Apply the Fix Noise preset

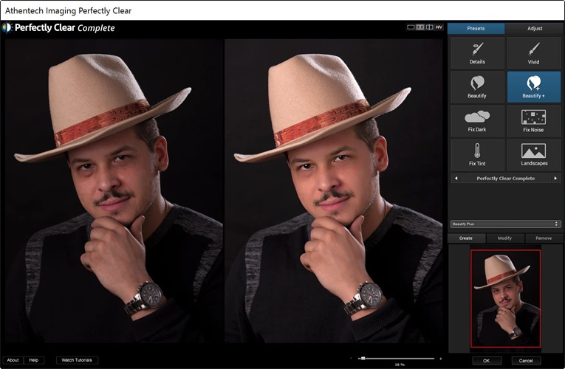(533, 121)
